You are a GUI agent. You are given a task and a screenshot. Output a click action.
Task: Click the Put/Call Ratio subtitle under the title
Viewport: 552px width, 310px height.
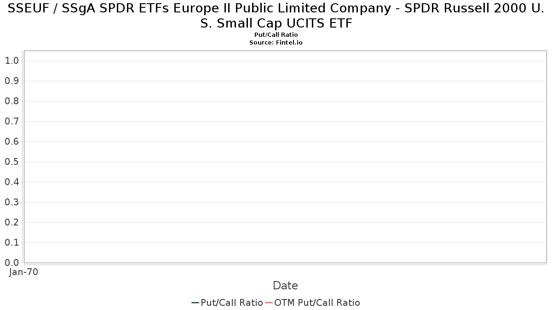tap(276, 35)
